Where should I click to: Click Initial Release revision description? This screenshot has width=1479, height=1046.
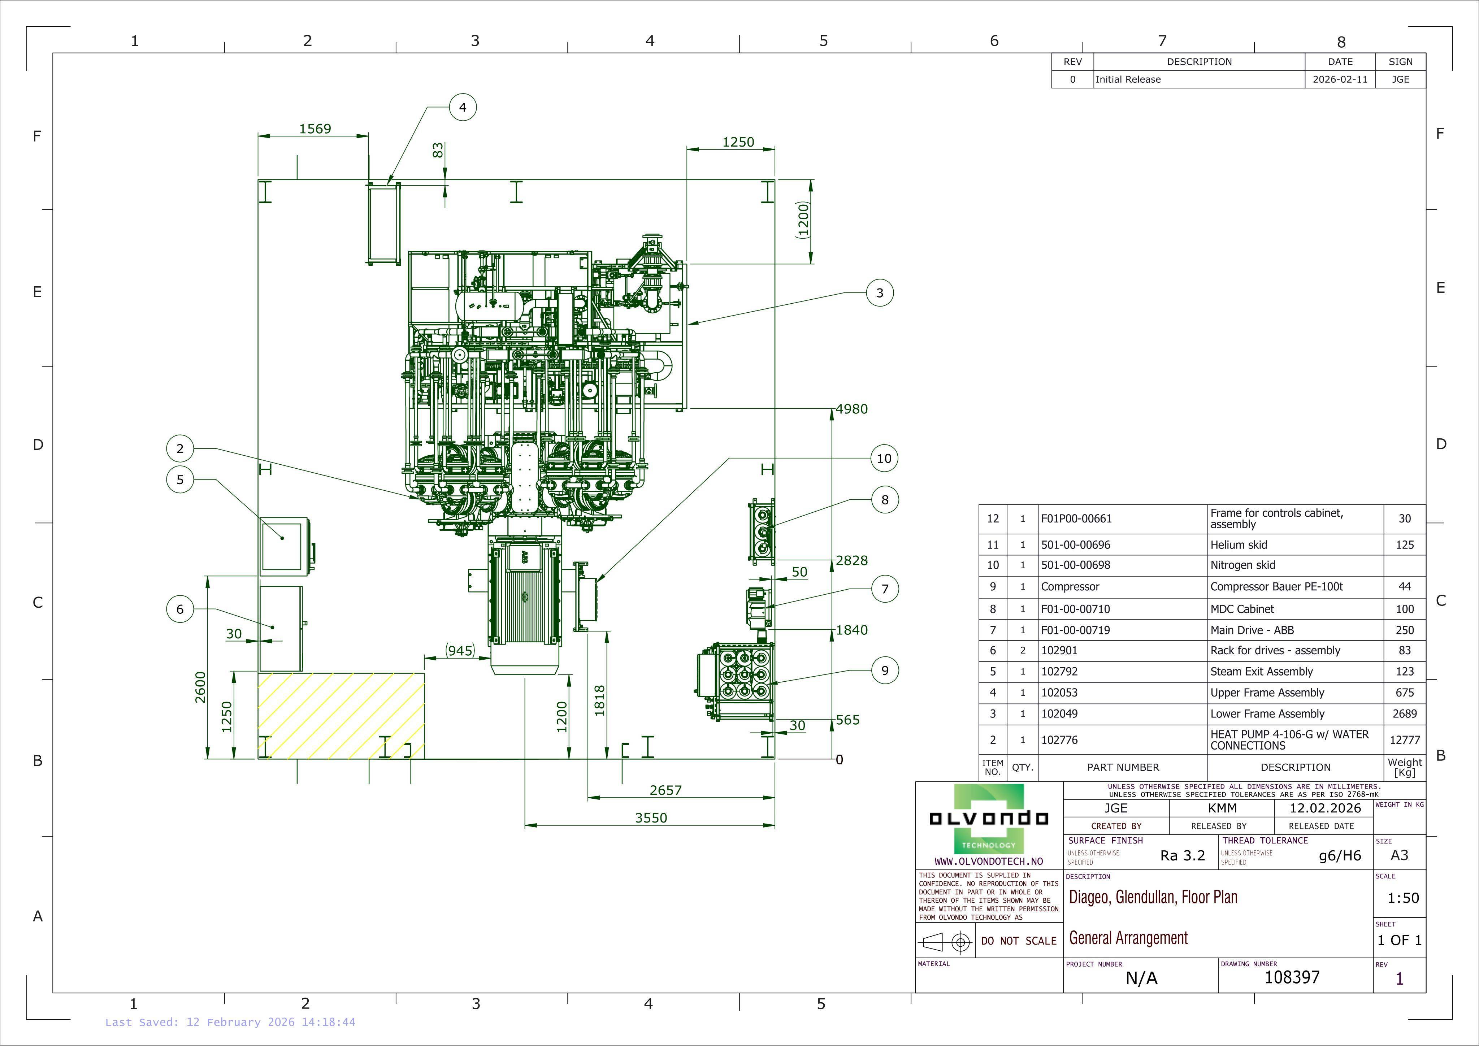click(x=1128, y=79)
